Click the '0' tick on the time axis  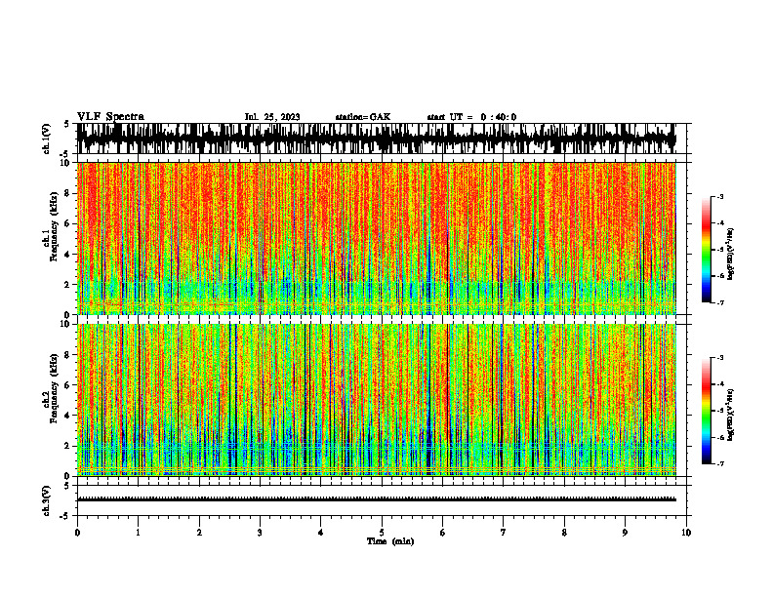pyautogui.click(x=77, y=533)
